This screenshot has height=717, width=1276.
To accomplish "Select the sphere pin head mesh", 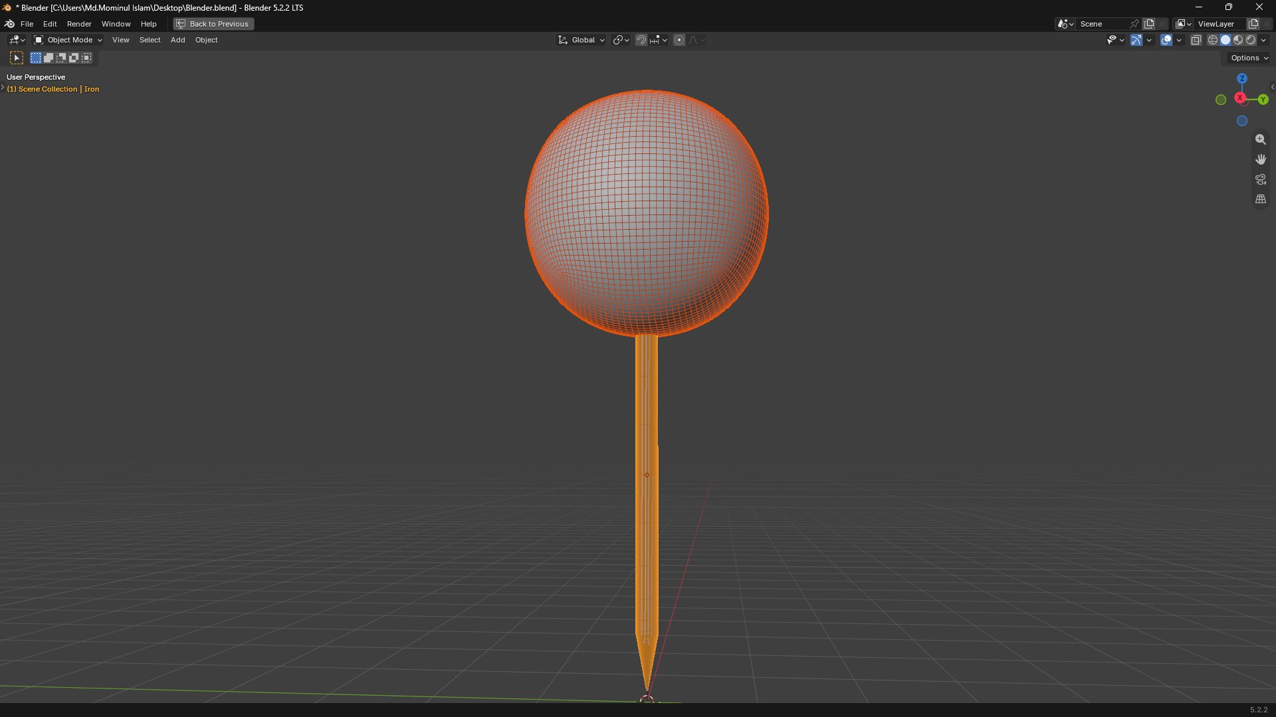I will (x=646, y=212).
